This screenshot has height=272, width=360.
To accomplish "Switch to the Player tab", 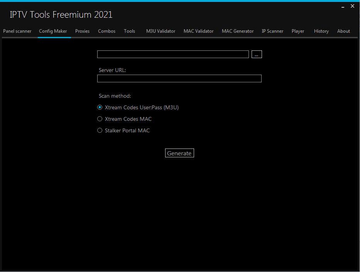I will (298, 31).
